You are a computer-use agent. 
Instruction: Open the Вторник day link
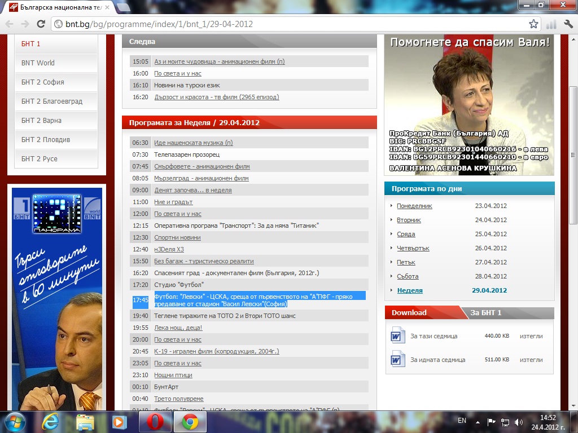click(x=409, y=220)
